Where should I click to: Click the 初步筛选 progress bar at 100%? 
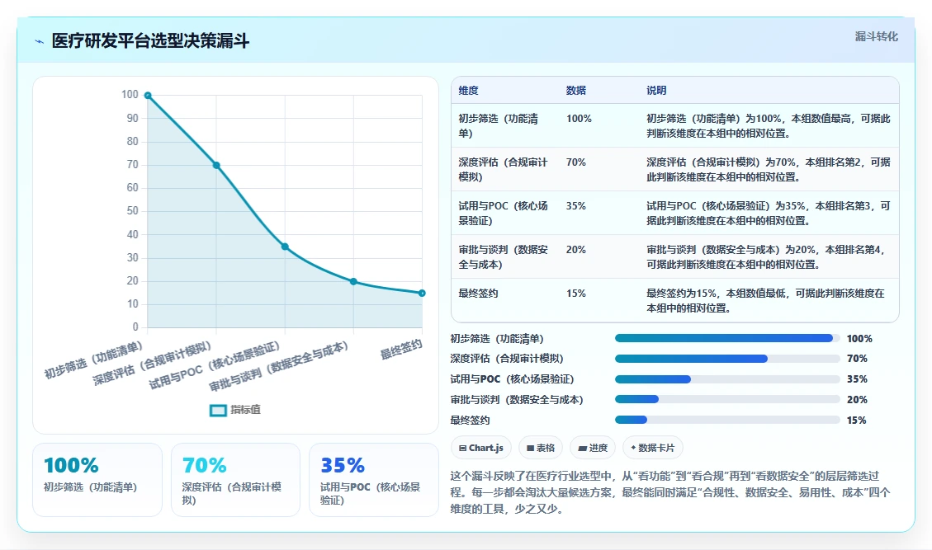click(x=727, y=339)
